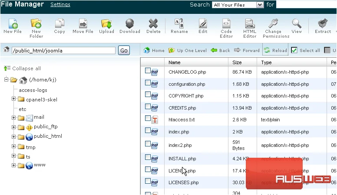This screenshot has width=337, height=195.
Task: Select the Rename tool
Action: 179,23
